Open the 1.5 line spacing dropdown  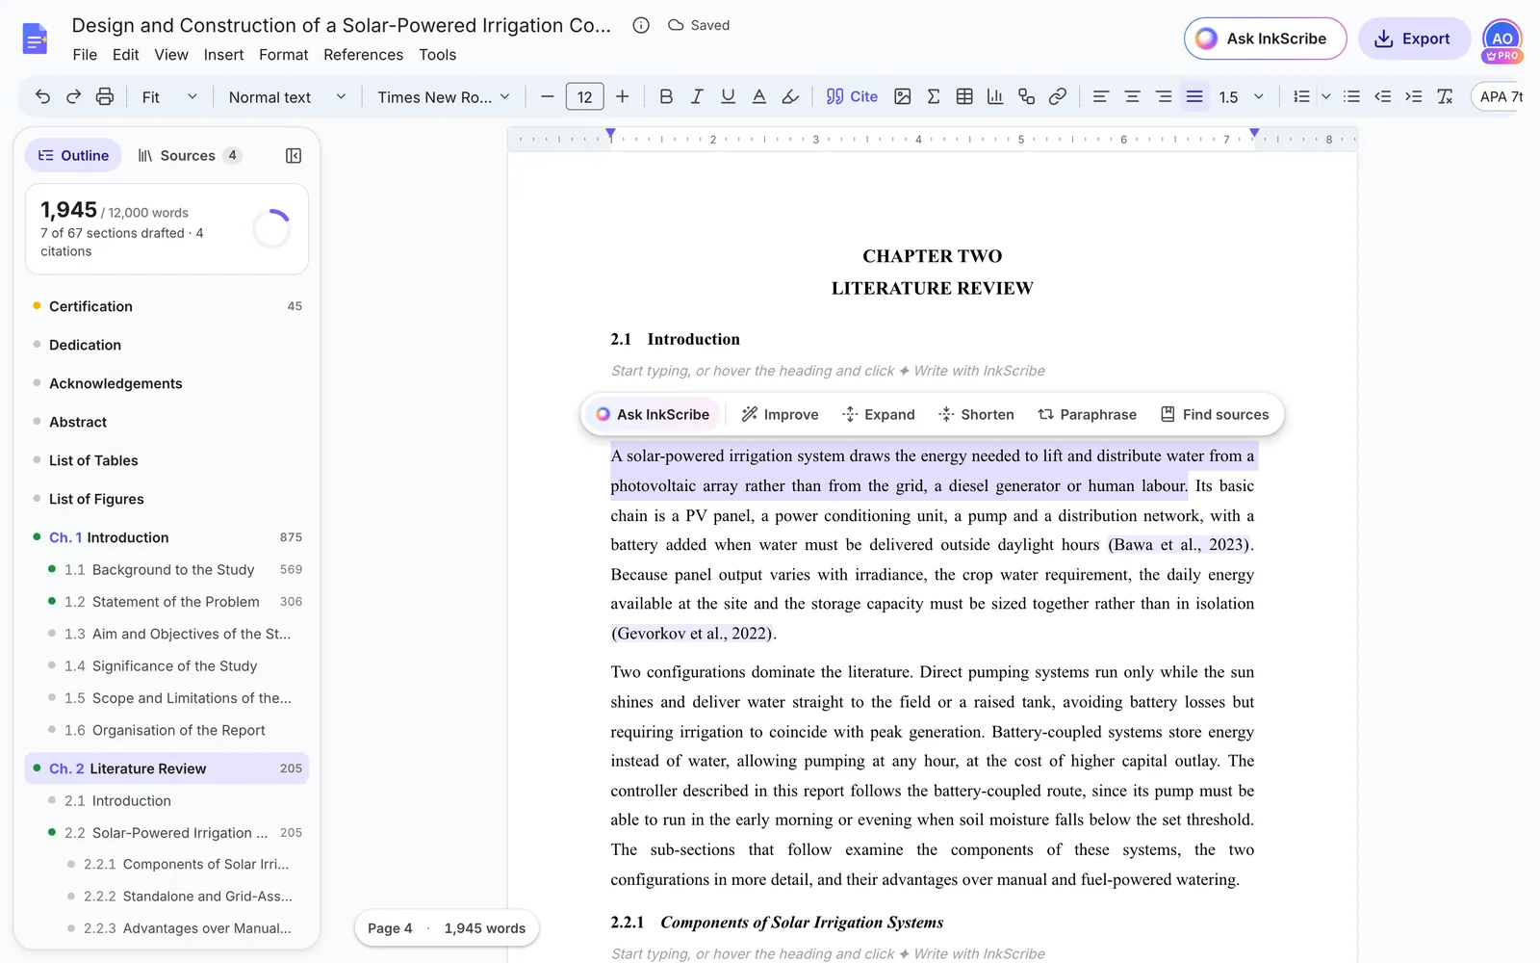coord(1241,96)
